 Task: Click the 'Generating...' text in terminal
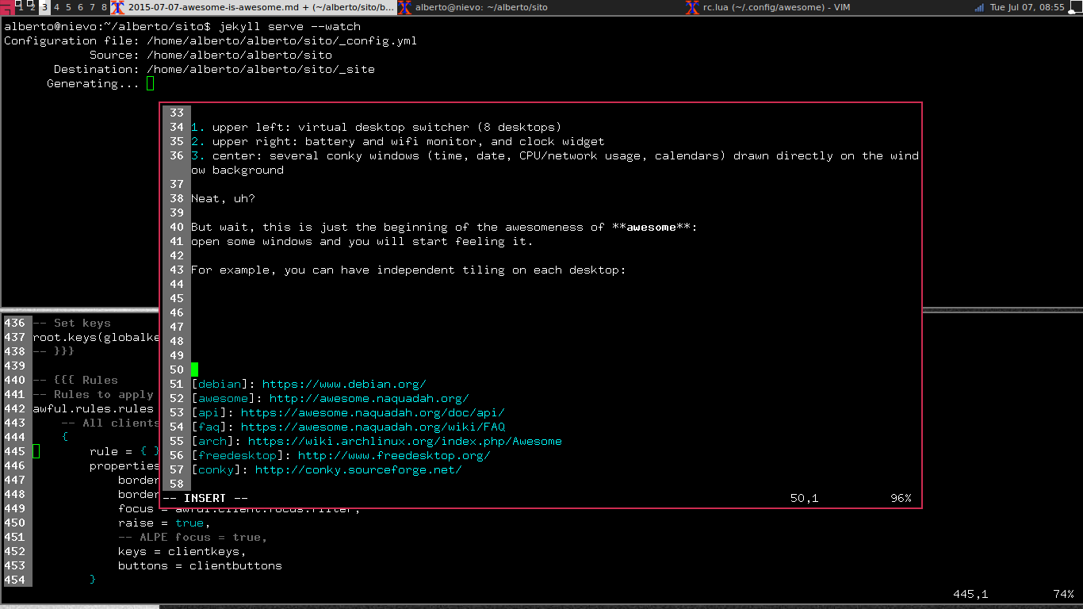(x=93, y=83)
